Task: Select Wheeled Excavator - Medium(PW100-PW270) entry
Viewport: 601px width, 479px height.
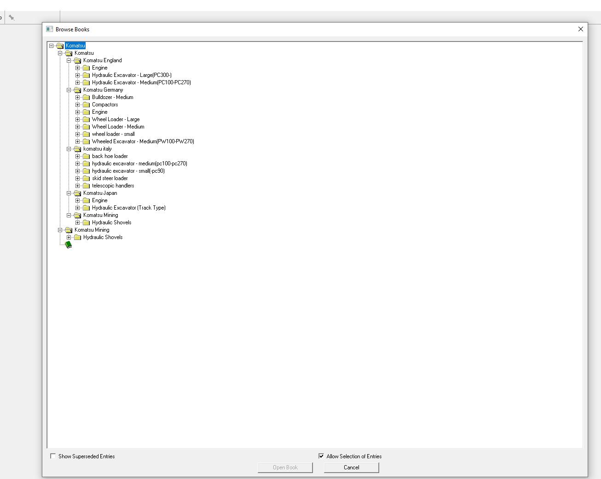Action: [143, 141]
